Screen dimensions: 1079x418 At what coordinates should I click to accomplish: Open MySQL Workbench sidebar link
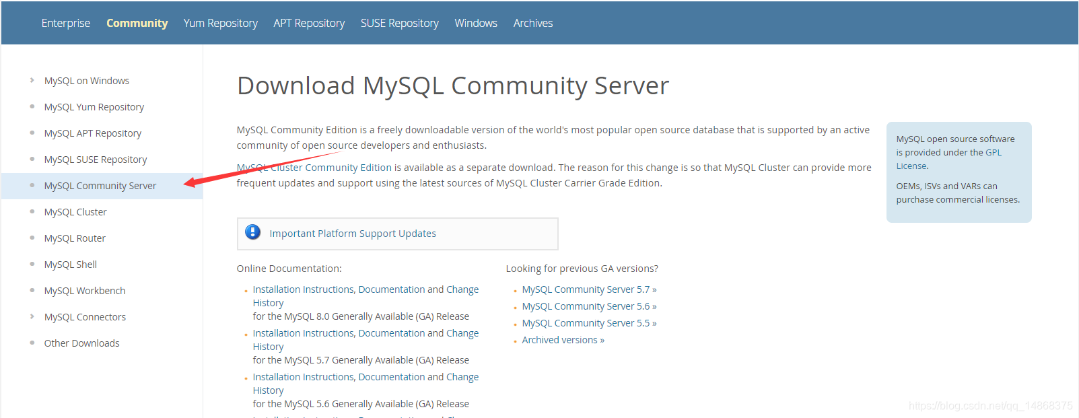pyautogui.click(x=85, y=291)
